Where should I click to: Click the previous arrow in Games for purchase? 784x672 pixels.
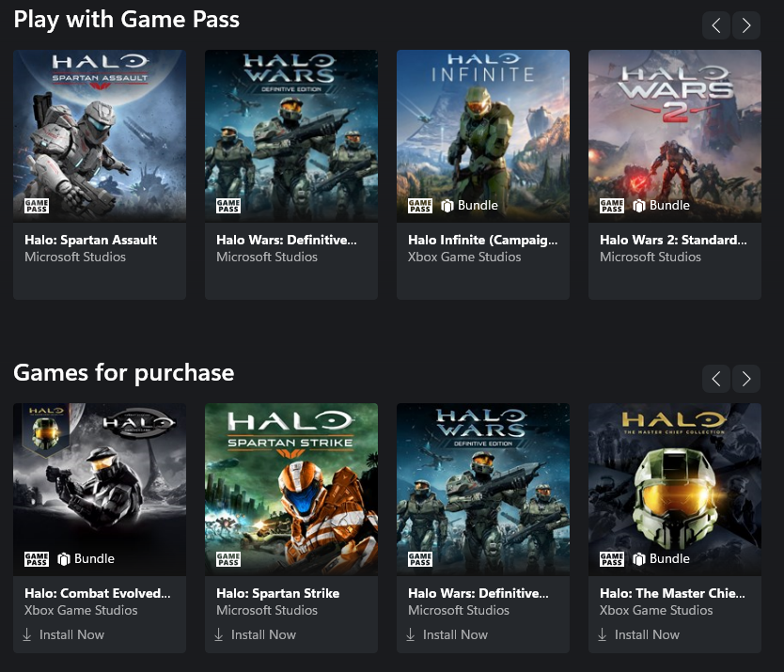click(716, 379)
